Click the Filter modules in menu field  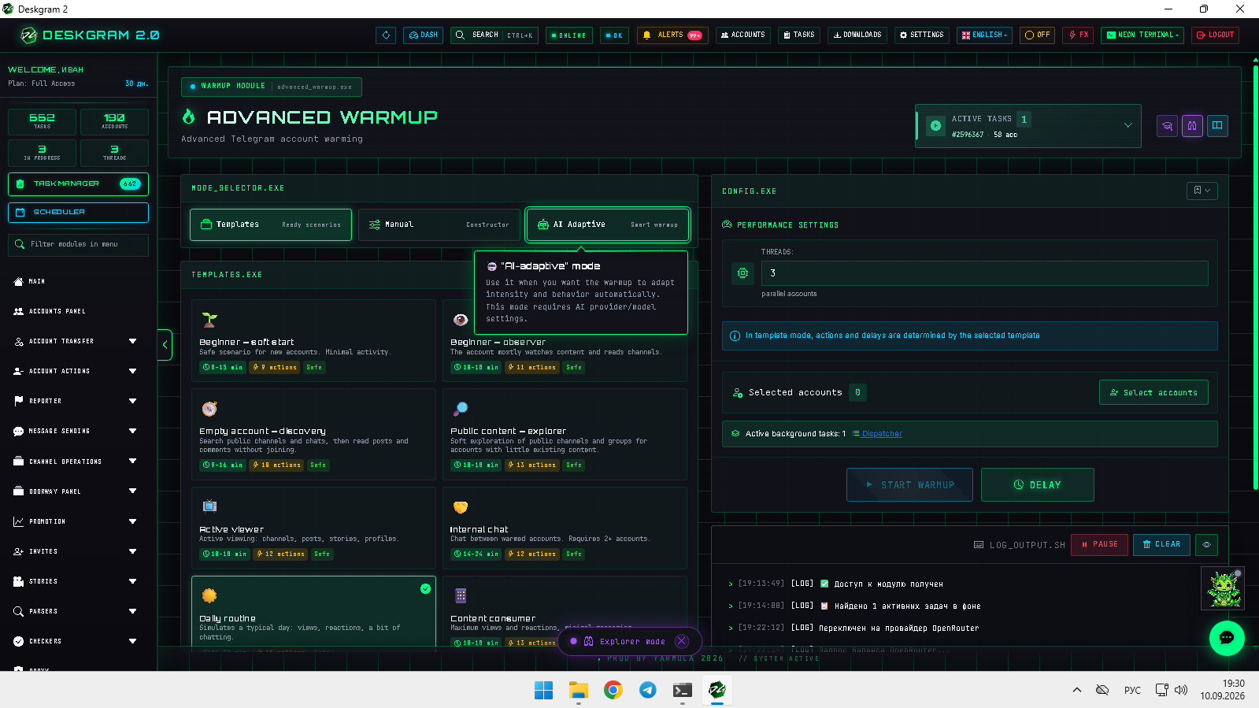point(78,244)
